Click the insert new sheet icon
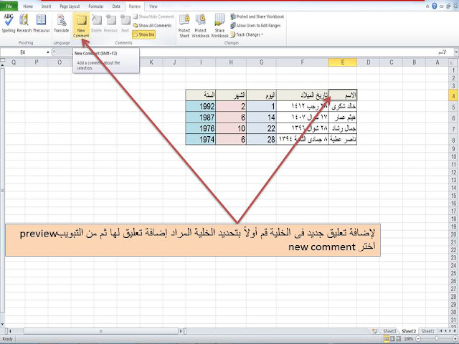459x344 pixels. (x=374, y=331)
